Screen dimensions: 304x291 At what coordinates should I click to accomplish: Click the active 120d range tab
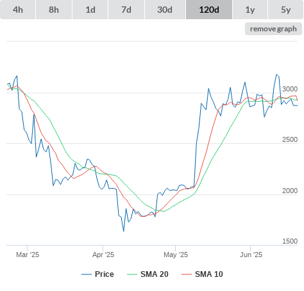[209, 10]
